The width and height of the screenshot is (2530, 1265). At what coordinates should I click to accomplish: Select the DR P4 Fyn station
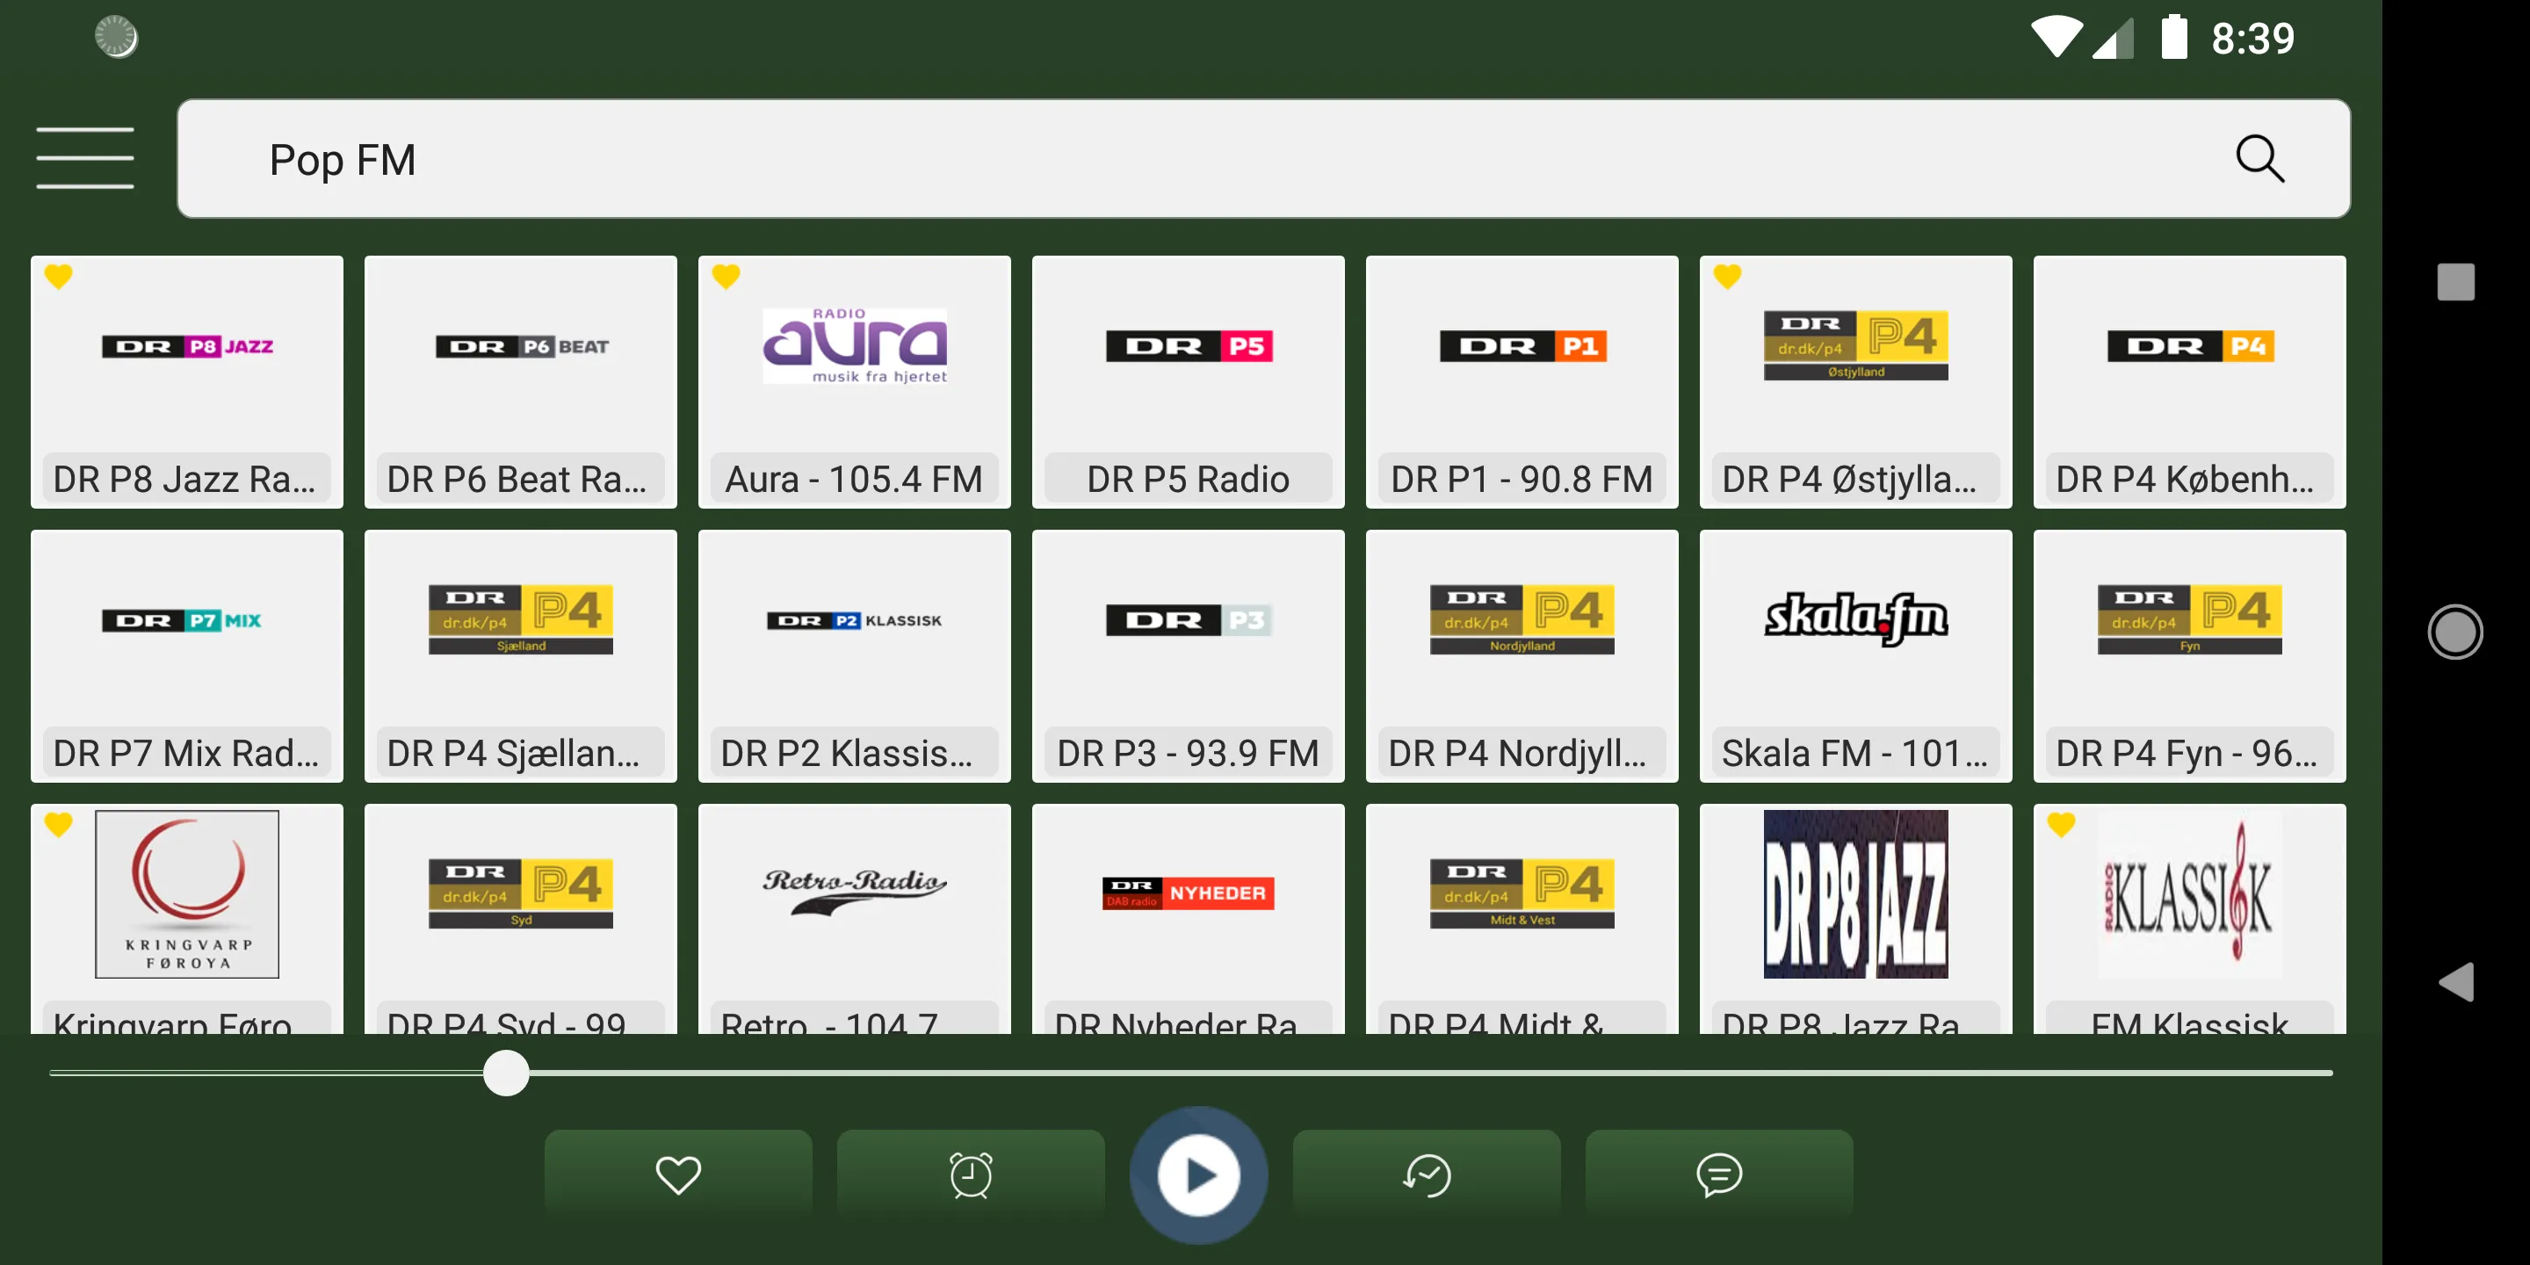pyautogui.click(x=2189, y=656)
